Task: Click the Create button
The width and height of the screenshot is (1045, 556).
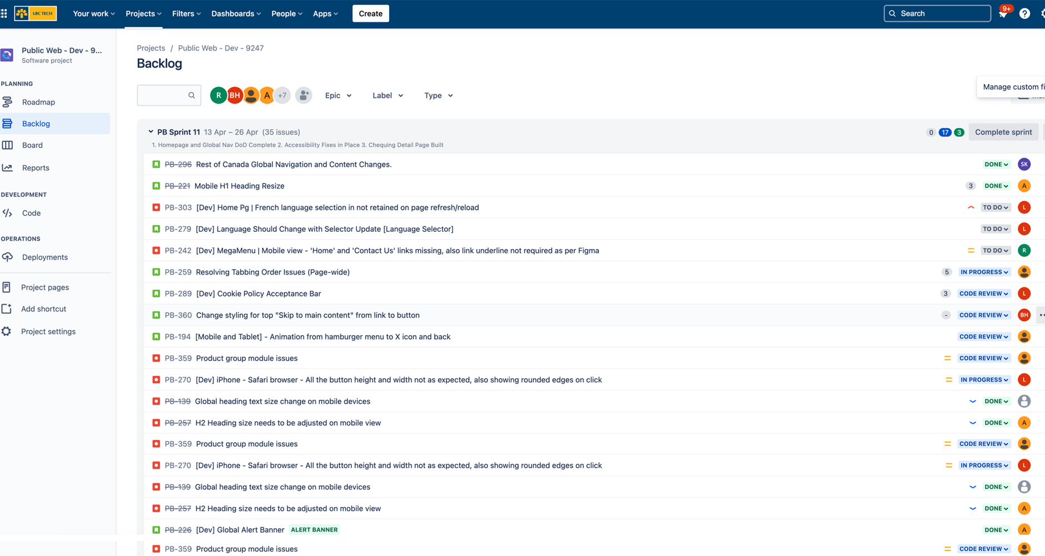Action: coord(370,13)
